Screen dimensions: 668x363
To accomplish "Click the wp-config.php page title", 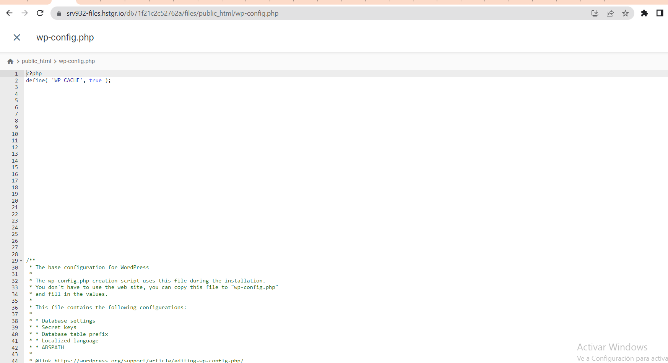I will point(65,37).
